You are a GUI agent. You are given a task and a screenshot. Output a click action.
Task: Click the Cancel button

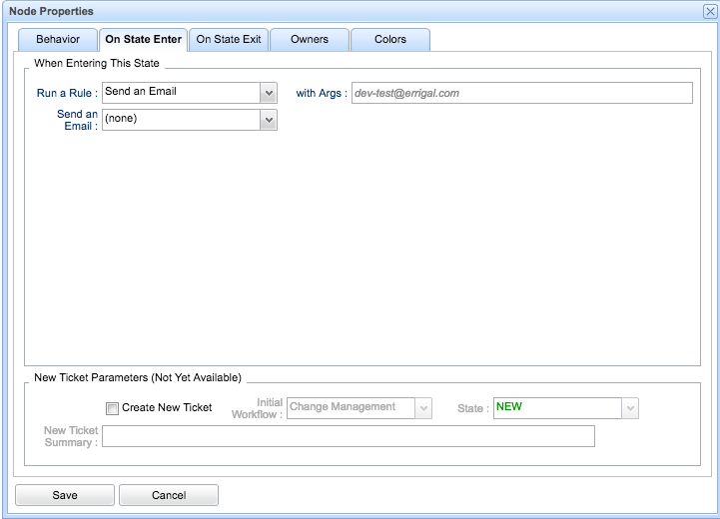click(168, 495)
